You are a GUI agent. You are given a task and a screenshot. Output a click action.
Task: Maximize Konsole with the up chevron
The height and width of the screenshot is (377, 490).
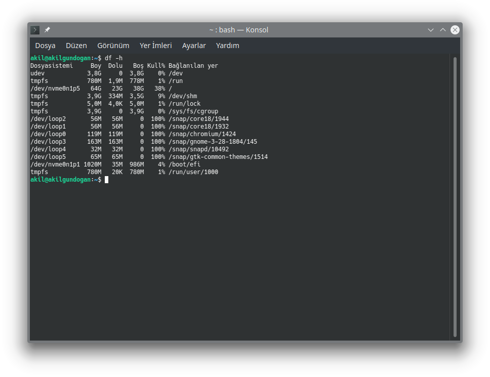443,30
